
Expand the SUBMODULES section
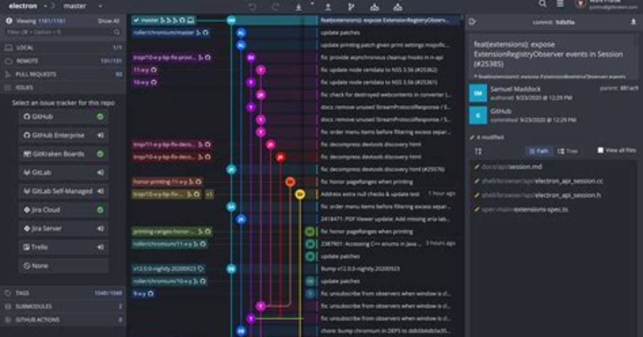tap(63, 306)
